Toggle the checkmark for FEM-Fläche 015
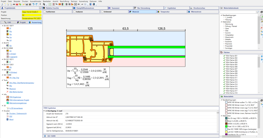Screen dimensions: 263x138 point(224,87)
